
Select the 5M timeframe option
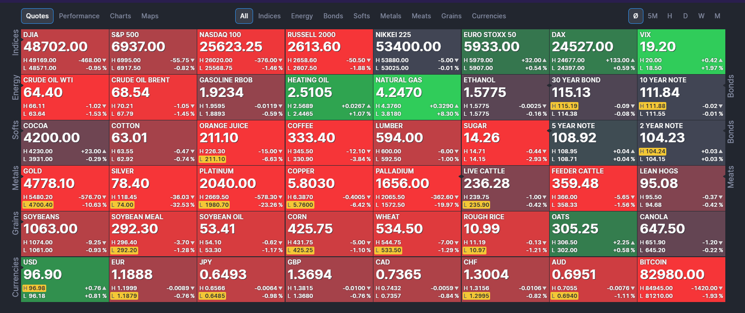(x=653, y=16)
